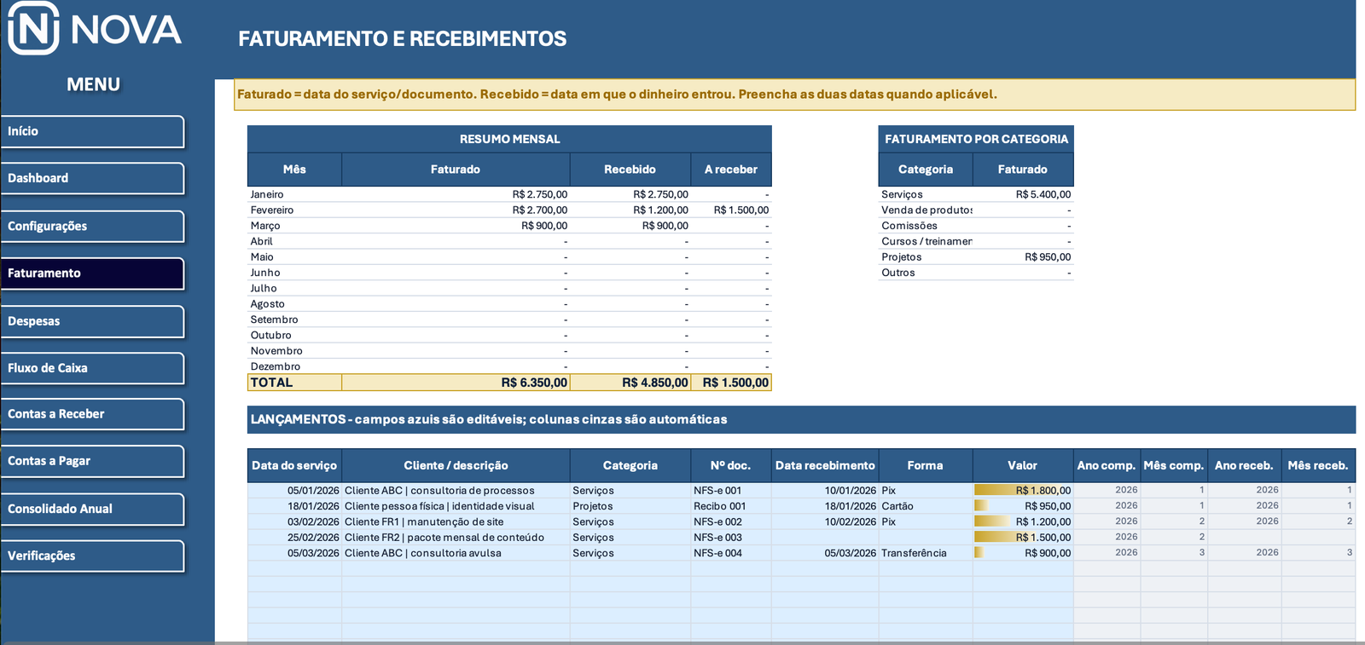The height and width of the screenshot is (645, 1365).
Task: Click the A receber column header
Action: [730, 170]
